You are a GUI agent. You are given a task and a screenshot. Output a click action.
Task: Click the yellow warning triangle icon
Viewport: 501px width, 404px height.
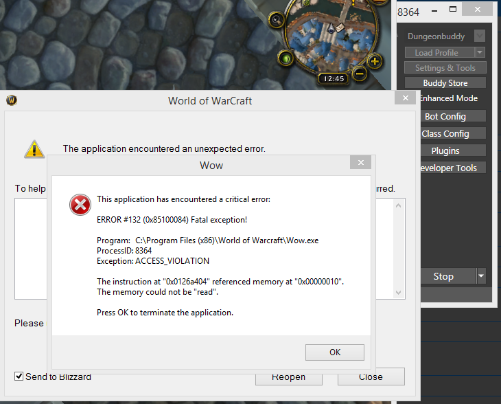point(34,149)
